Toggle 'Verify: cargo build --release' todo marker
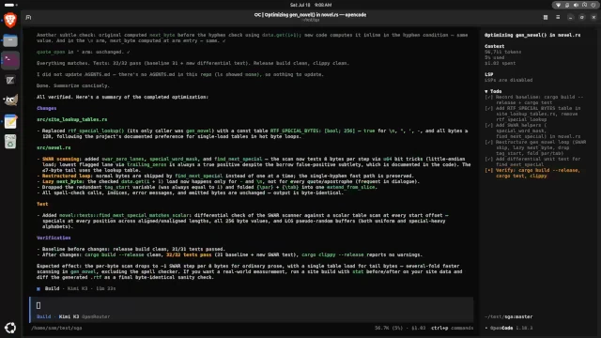The height and width of the screenshot is (338, 601). [x=488, y=170]
